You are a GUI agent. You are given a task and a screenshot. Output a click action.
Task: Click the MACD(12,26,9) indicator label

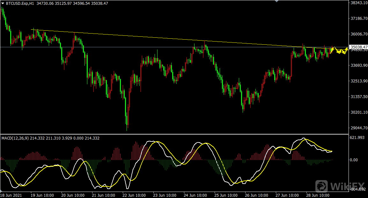pyautogui.click(x=15, y=138)
